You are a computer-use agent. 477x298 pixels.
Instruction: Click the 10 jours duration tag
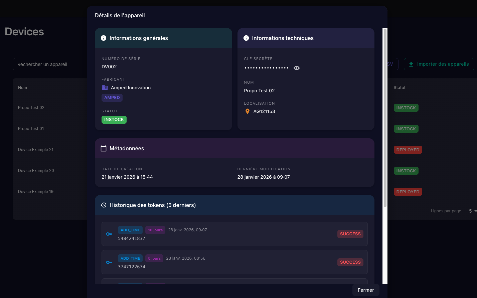tap(155, 230)
